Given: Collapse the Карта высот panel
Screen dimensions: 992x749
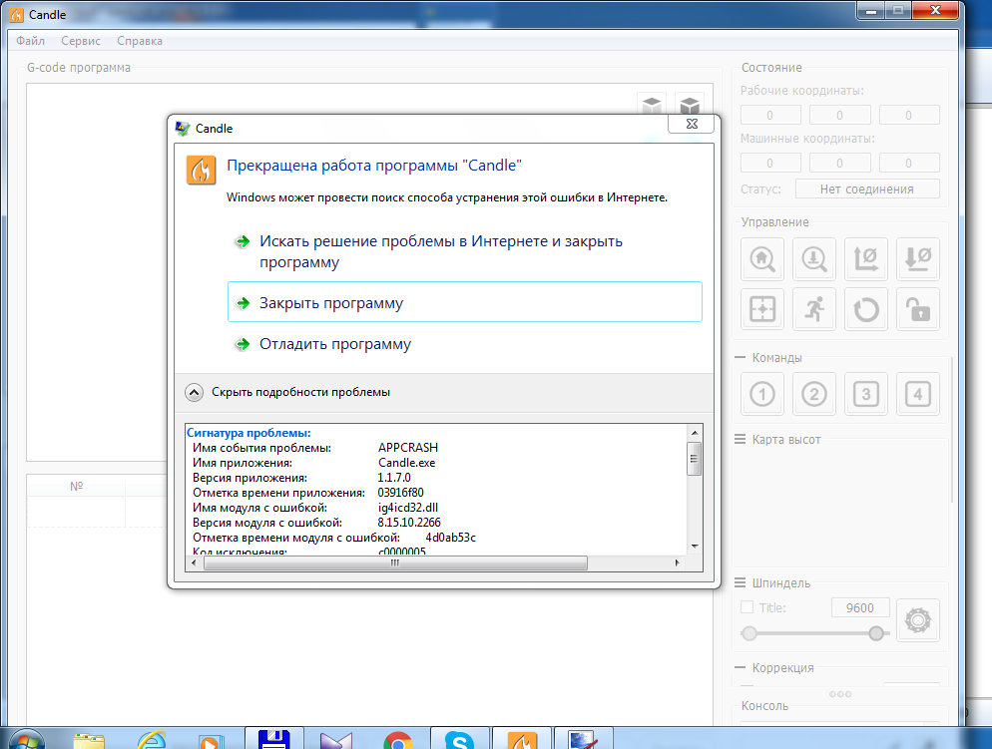Looking at the screenshot, I should click(740, 439).
